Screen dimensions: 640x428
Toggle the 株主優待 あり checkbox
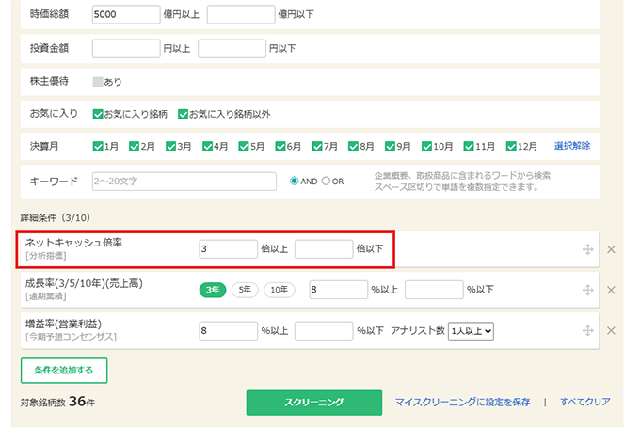click(98, 82)
